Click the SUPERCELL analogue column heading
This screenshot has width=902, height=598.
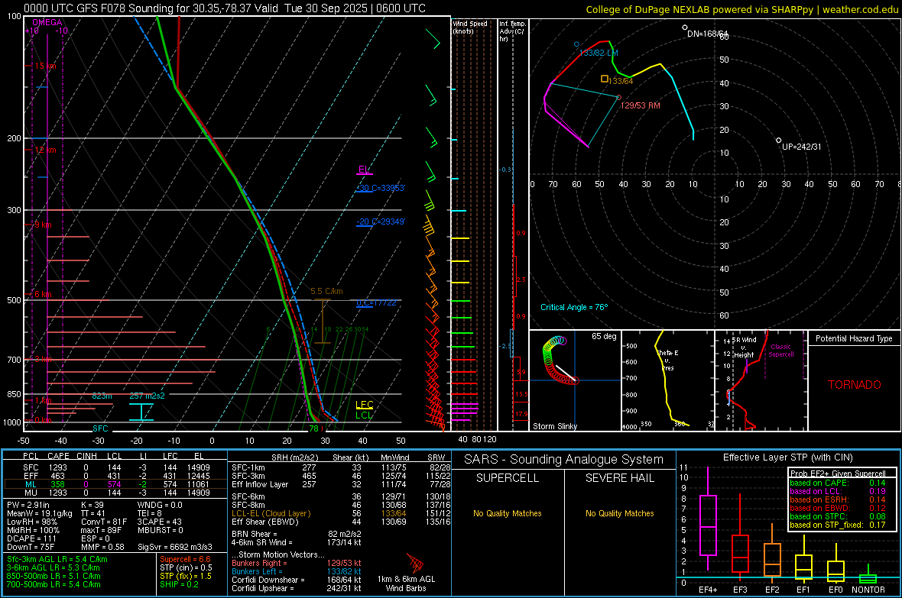pos(508,478)
